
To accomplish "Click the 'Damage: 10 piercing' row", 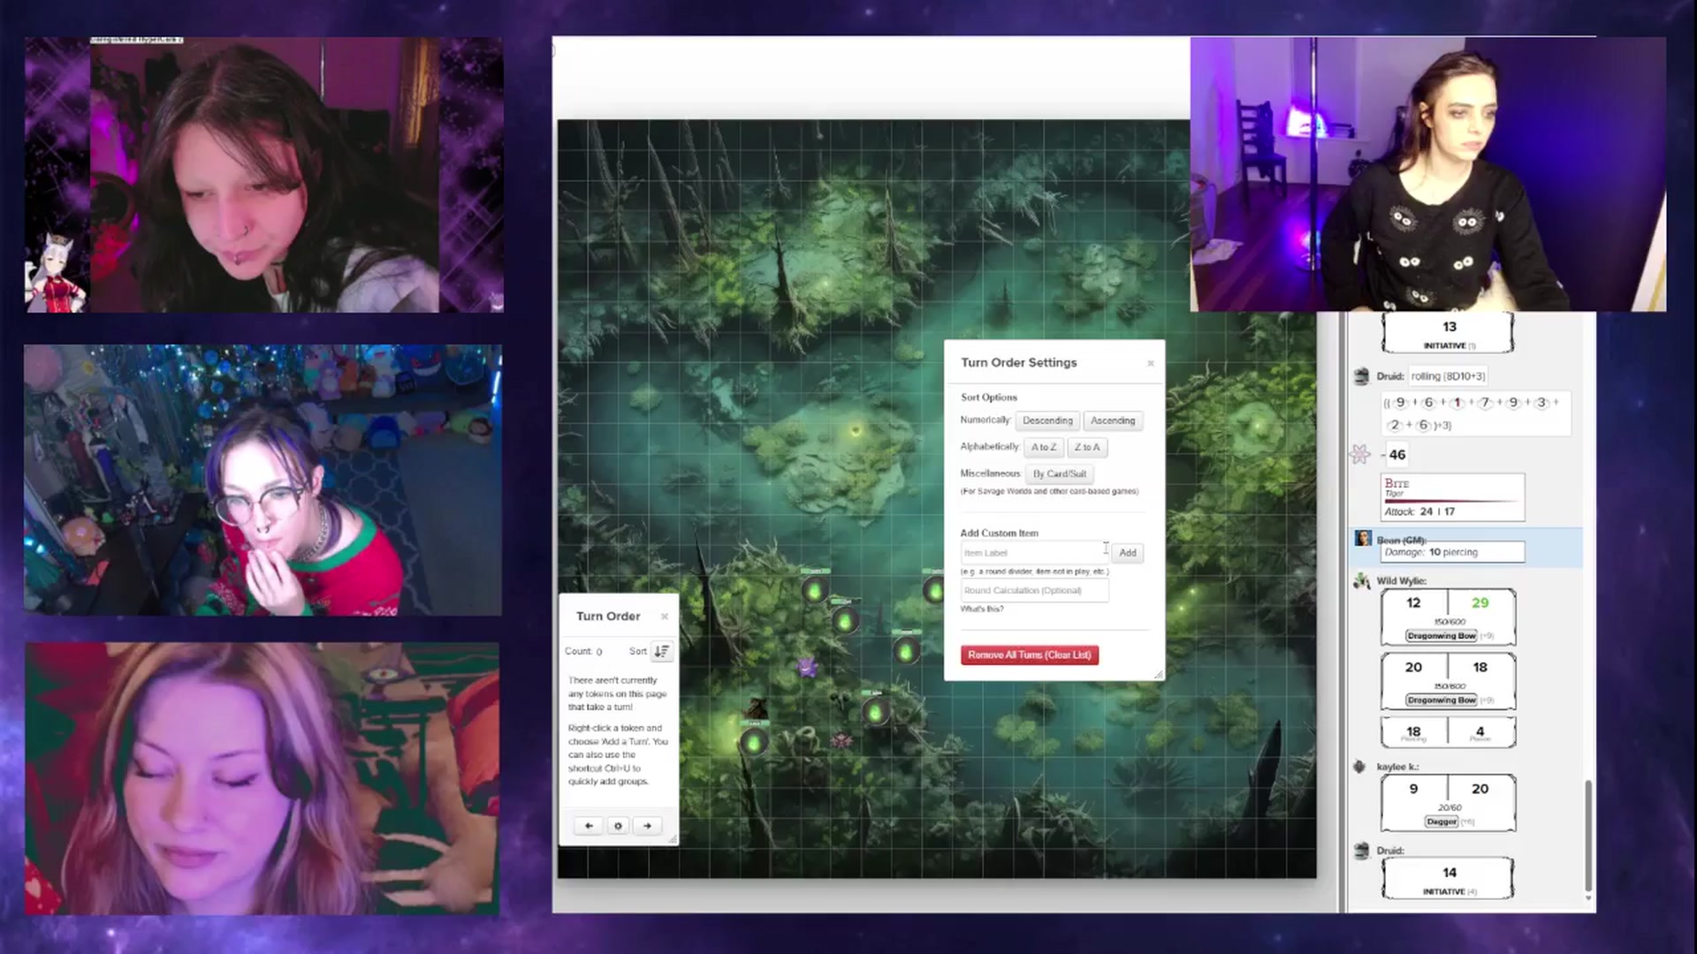I will click(x=1453, y=552).
